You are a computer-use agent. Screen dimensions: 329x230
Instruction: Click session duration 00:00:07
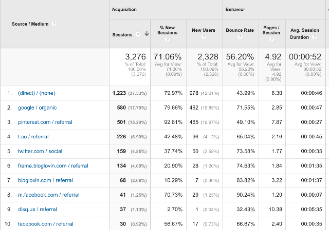click(x=312, y=195)
